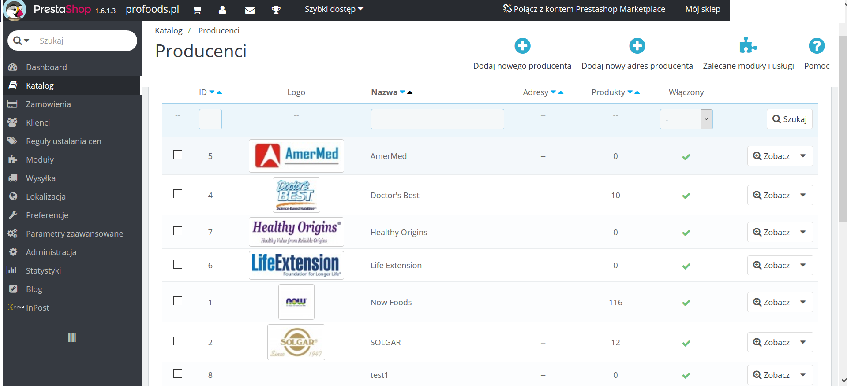Open the Włączony filter dropdown

pyautogui.click(x=686, y=119)
